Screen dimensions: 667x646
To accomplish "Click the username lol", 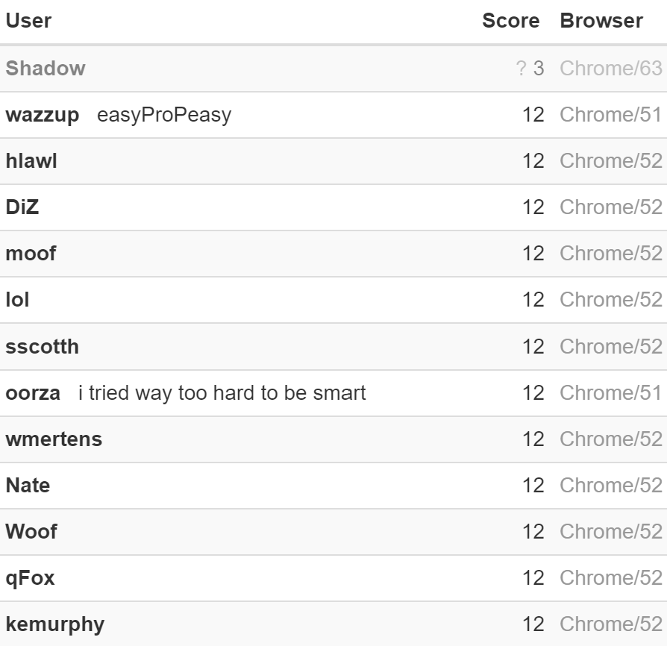I will coord(17,300).
